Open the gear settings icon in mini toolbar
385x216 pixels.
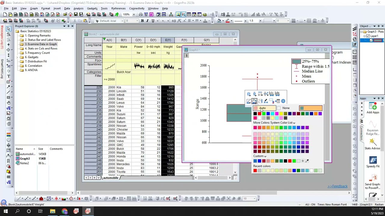(x=283, y=101)
